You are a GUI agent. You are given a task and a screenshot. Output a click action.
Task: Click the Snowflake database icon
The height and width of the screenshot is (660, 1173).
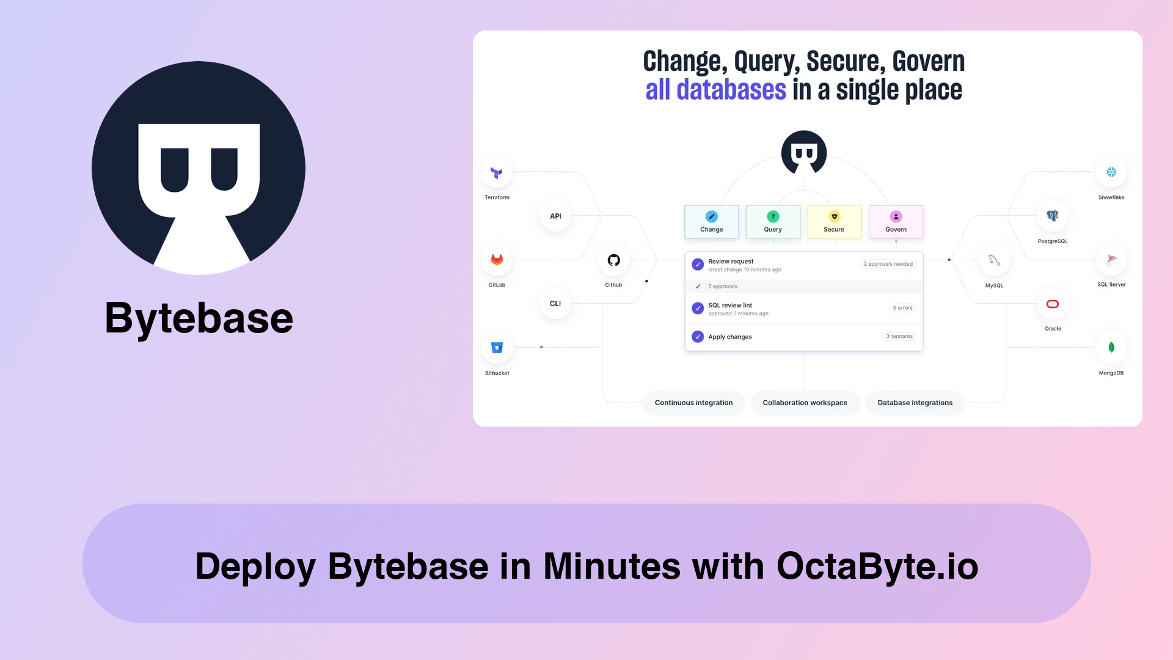pyautogui.click(x=1111, y=172)
